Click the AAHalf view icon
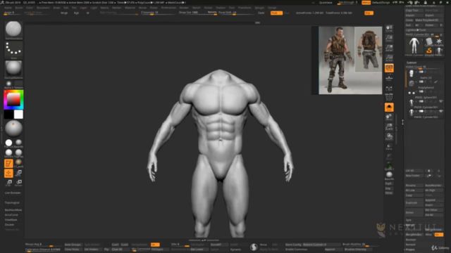The height and width of the screenshot is (253, 451). [389, 48]
